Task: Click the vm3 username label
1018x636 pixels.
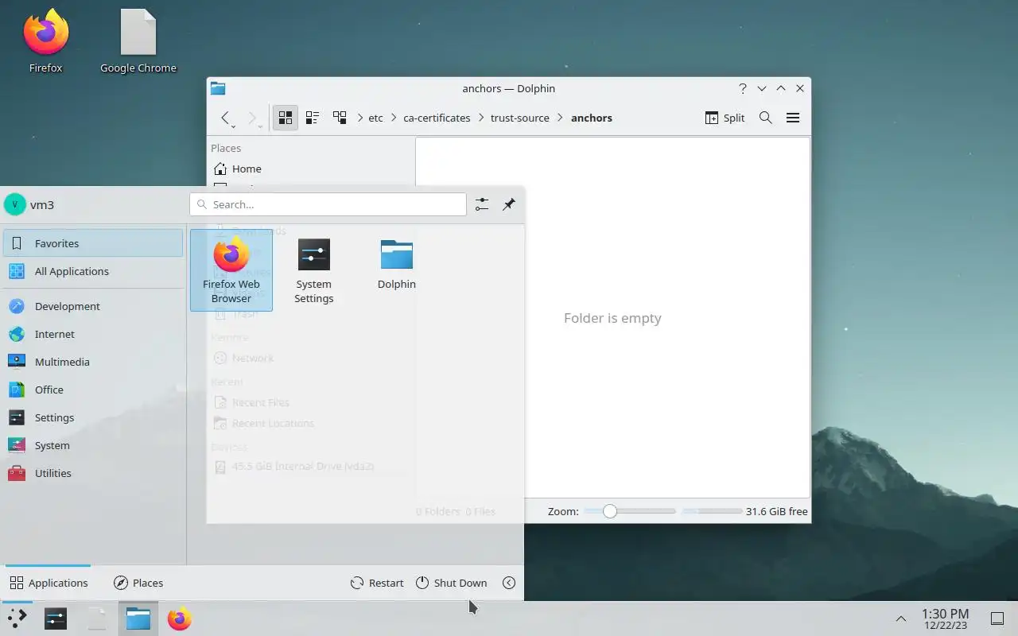Action: tap(42, 204)
